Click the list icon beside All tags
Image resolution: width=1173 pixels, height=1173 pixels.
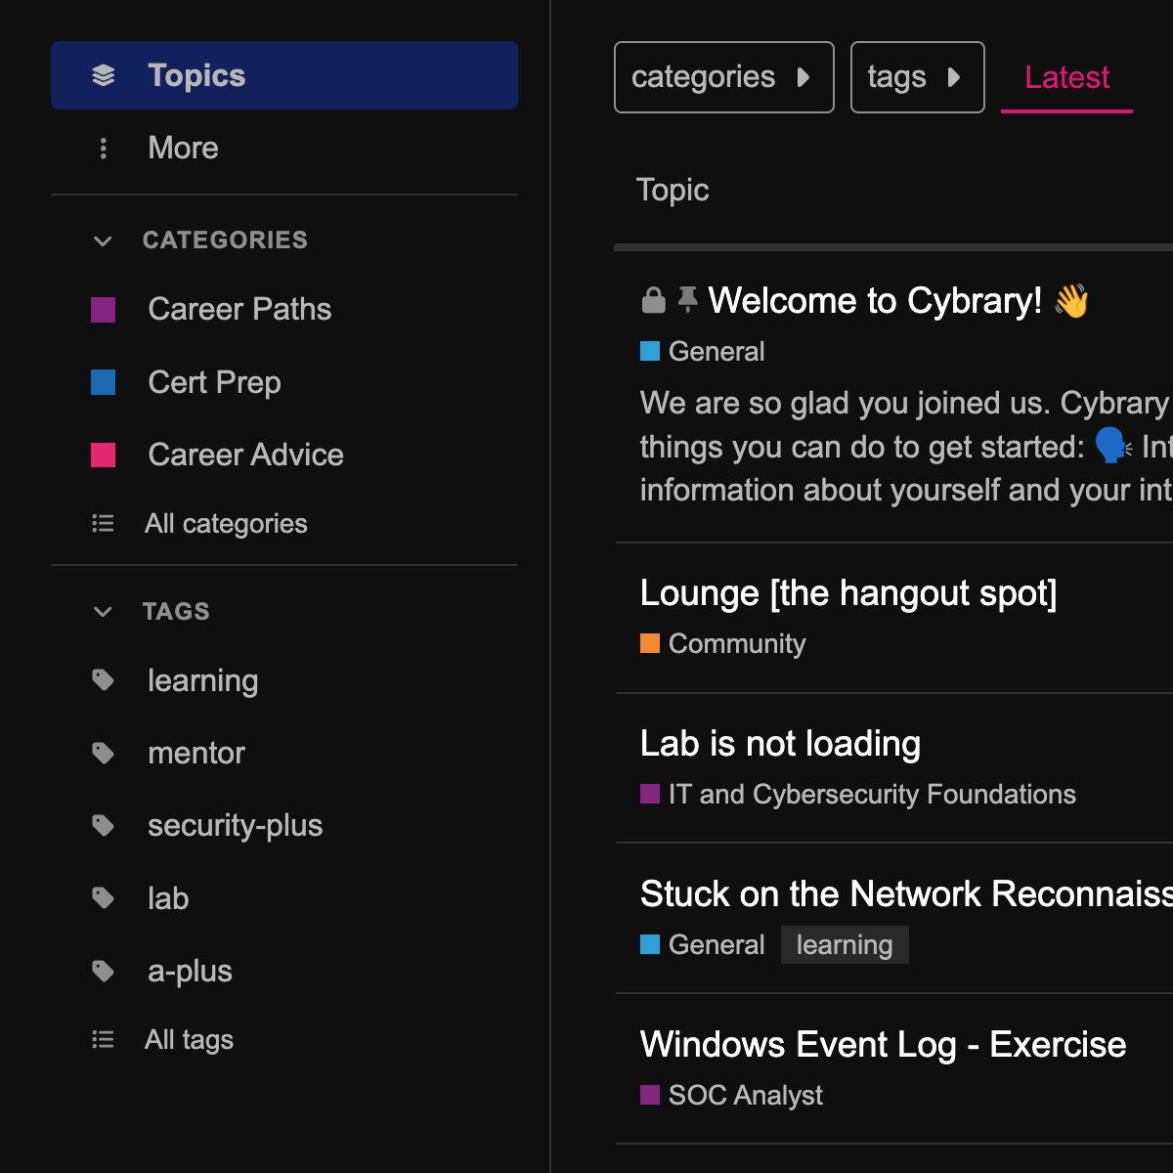tap(103, 1040)
